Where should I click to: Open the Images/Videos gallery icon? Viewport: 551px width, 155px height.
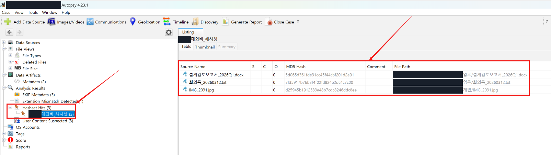pos(51,22)
